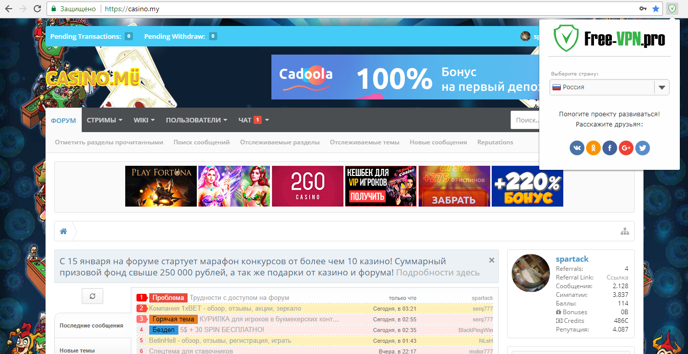This screenshot has height=354, width=688.
Task: Expand the ЧАТ menu arrow
Action: pyautogui.click(x=267, y=120)
